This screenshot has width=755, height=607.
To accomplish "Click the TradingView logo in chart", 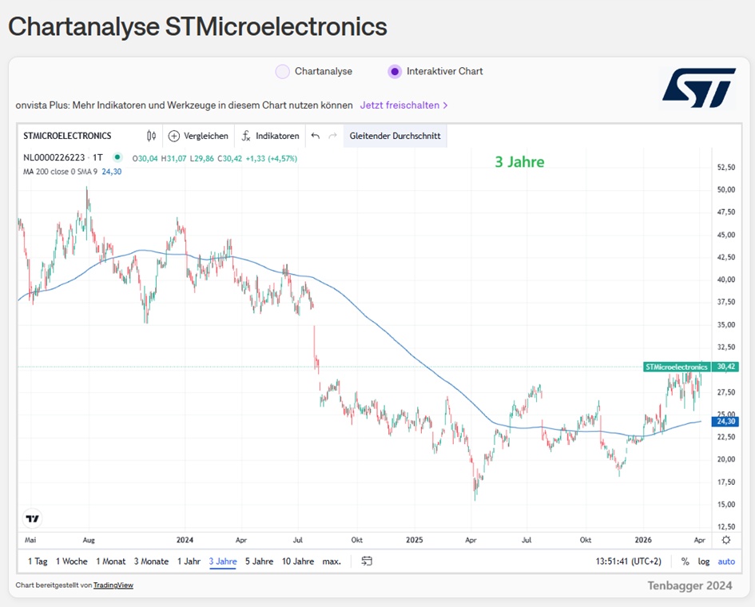I will coord(33,518).
